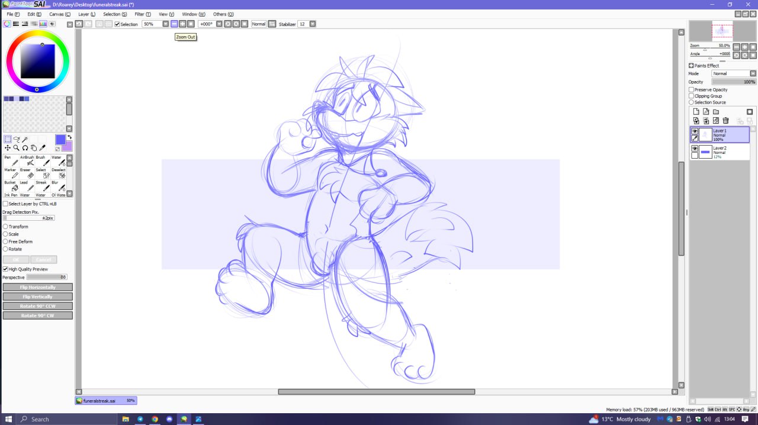Open the Layer menu
The image size is (758, 425).
tap(86, 14)
